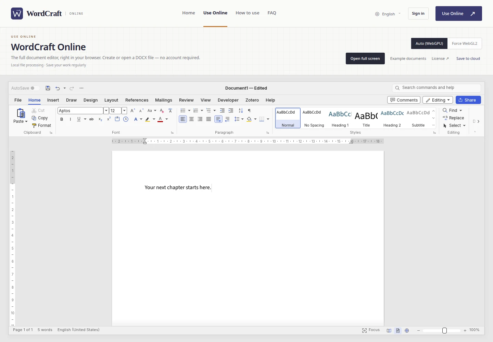Click the Open full screen button
The image size is (493, 342).
[x=365, y=58]
